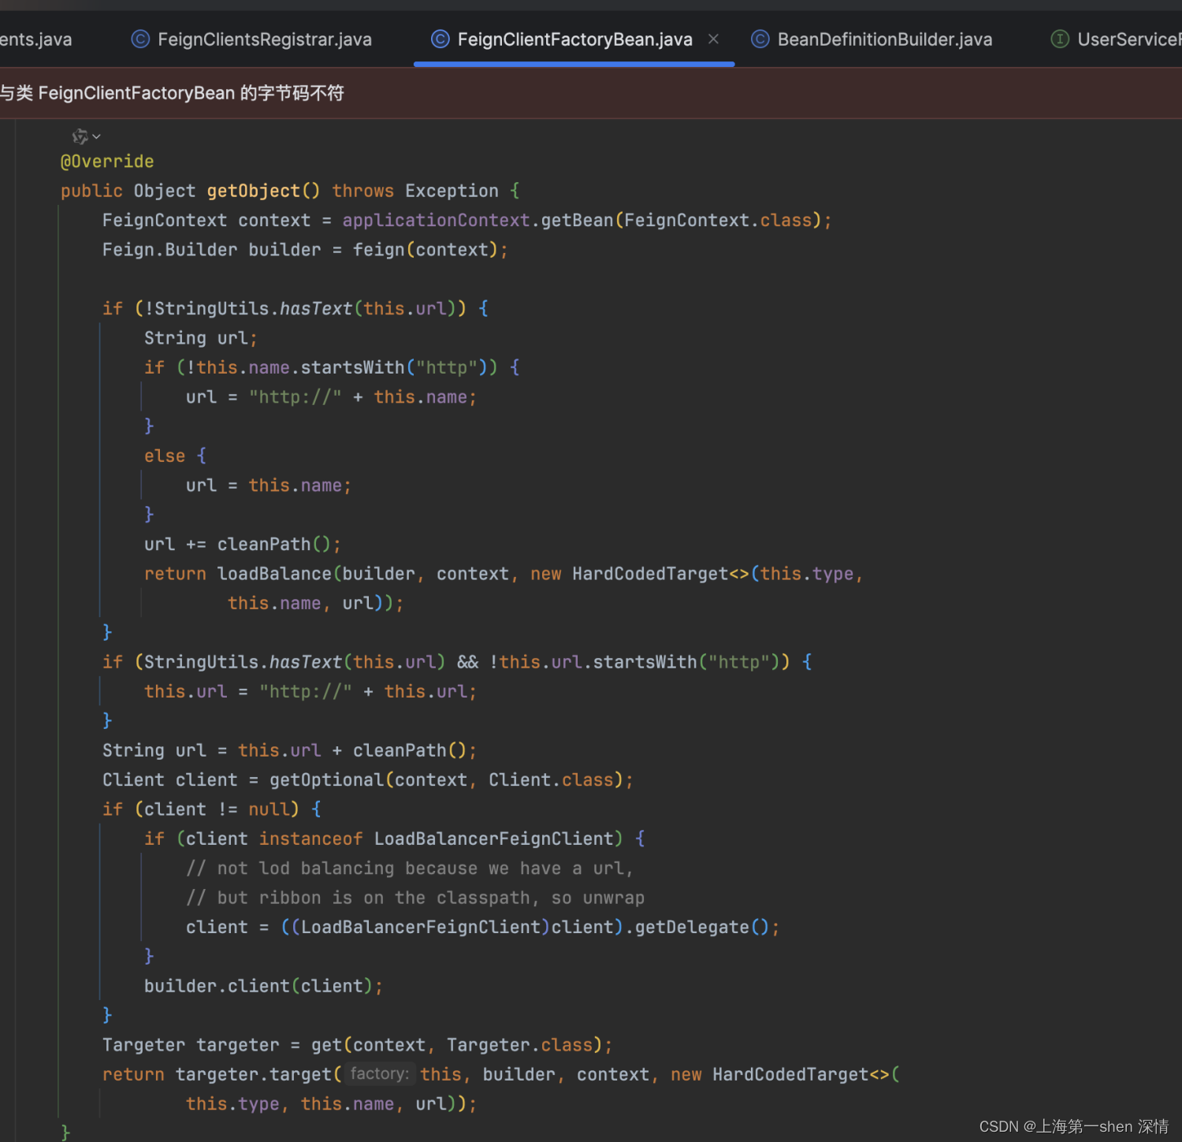This screenshot has width=1182, height=1142.
Task: Click 'throws Exception' in the method signature
Action: click(x=415, y=191)
